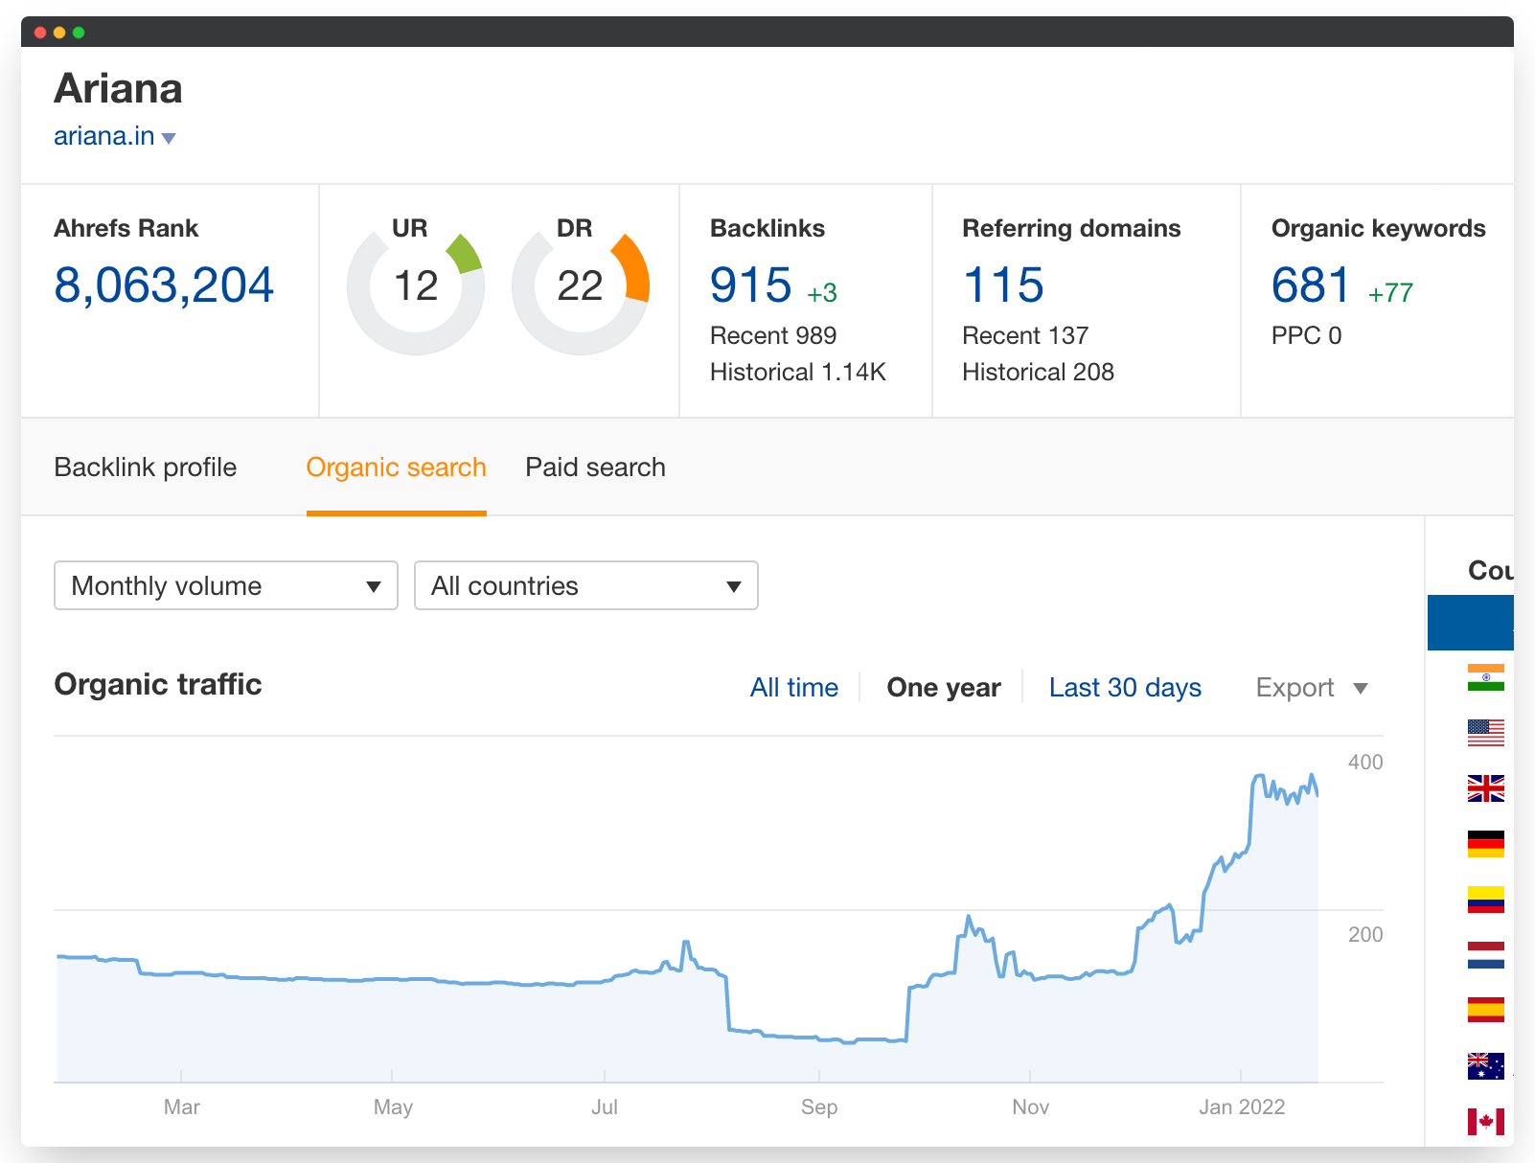Switch to the Organic search tab
The image size is (1535, 1163).
tap(397, 467)
